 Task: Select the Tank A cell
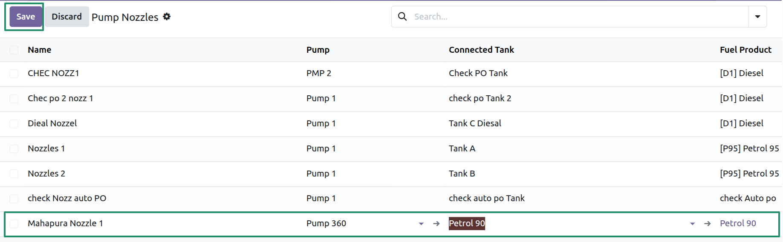coord(462,148)
